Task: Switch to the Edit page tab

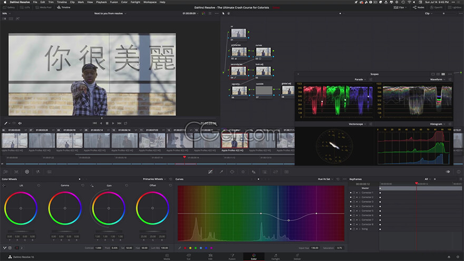Action: pyautogui.click(x=210, y=257)
